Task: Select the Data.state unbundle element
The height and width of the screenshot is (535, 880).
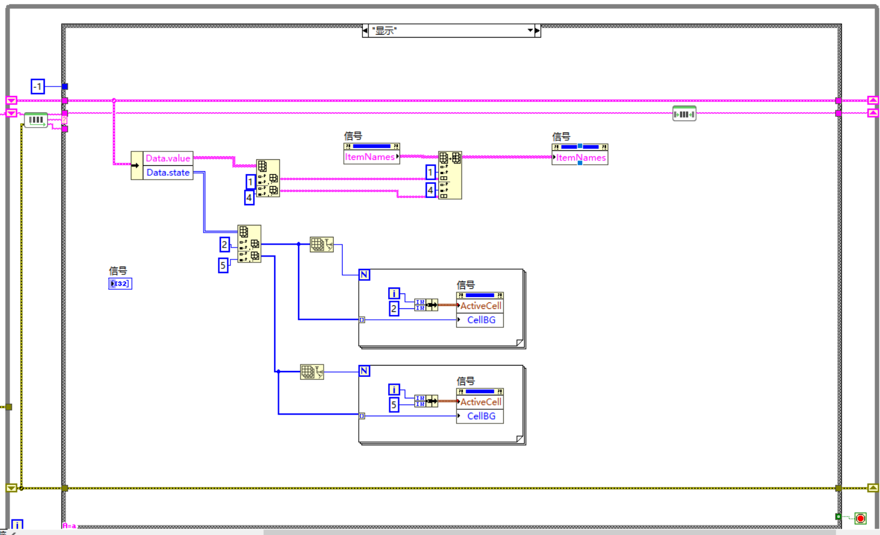Action: click(x=168, y=172)
